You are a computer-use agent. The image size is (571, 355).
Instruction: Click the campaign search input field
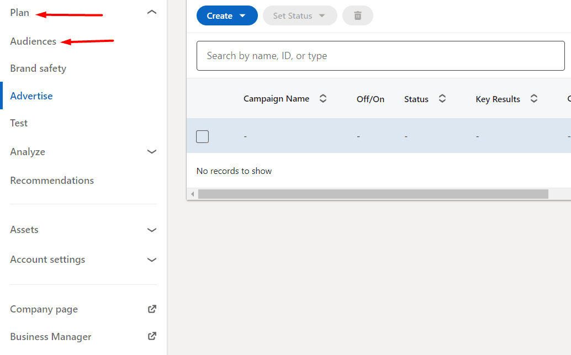pos(380,56)
